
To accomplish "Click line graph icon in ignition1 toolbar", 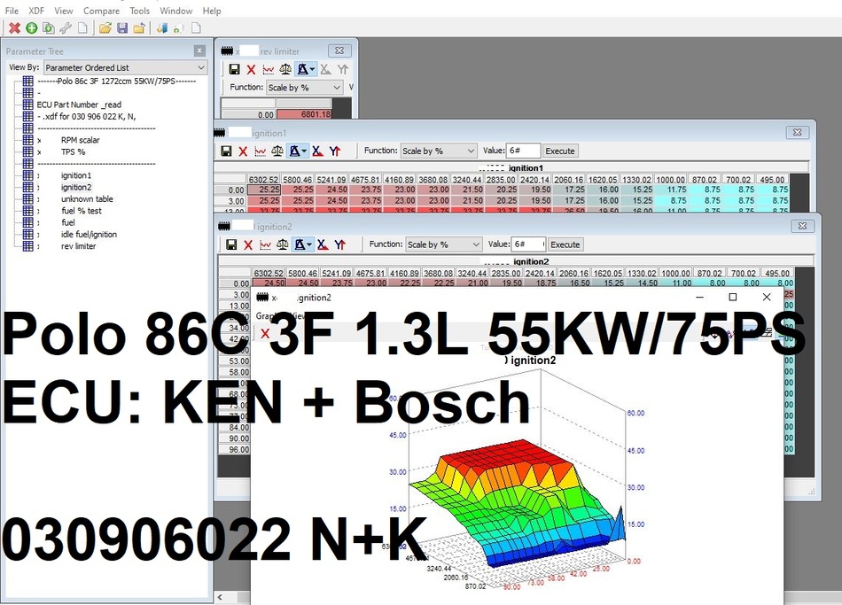I will 260,151.
